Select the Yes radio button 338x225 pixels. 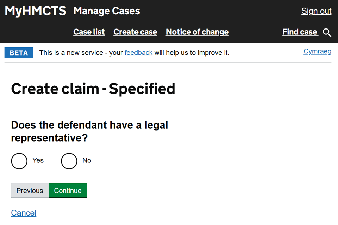tap(19, 161)
